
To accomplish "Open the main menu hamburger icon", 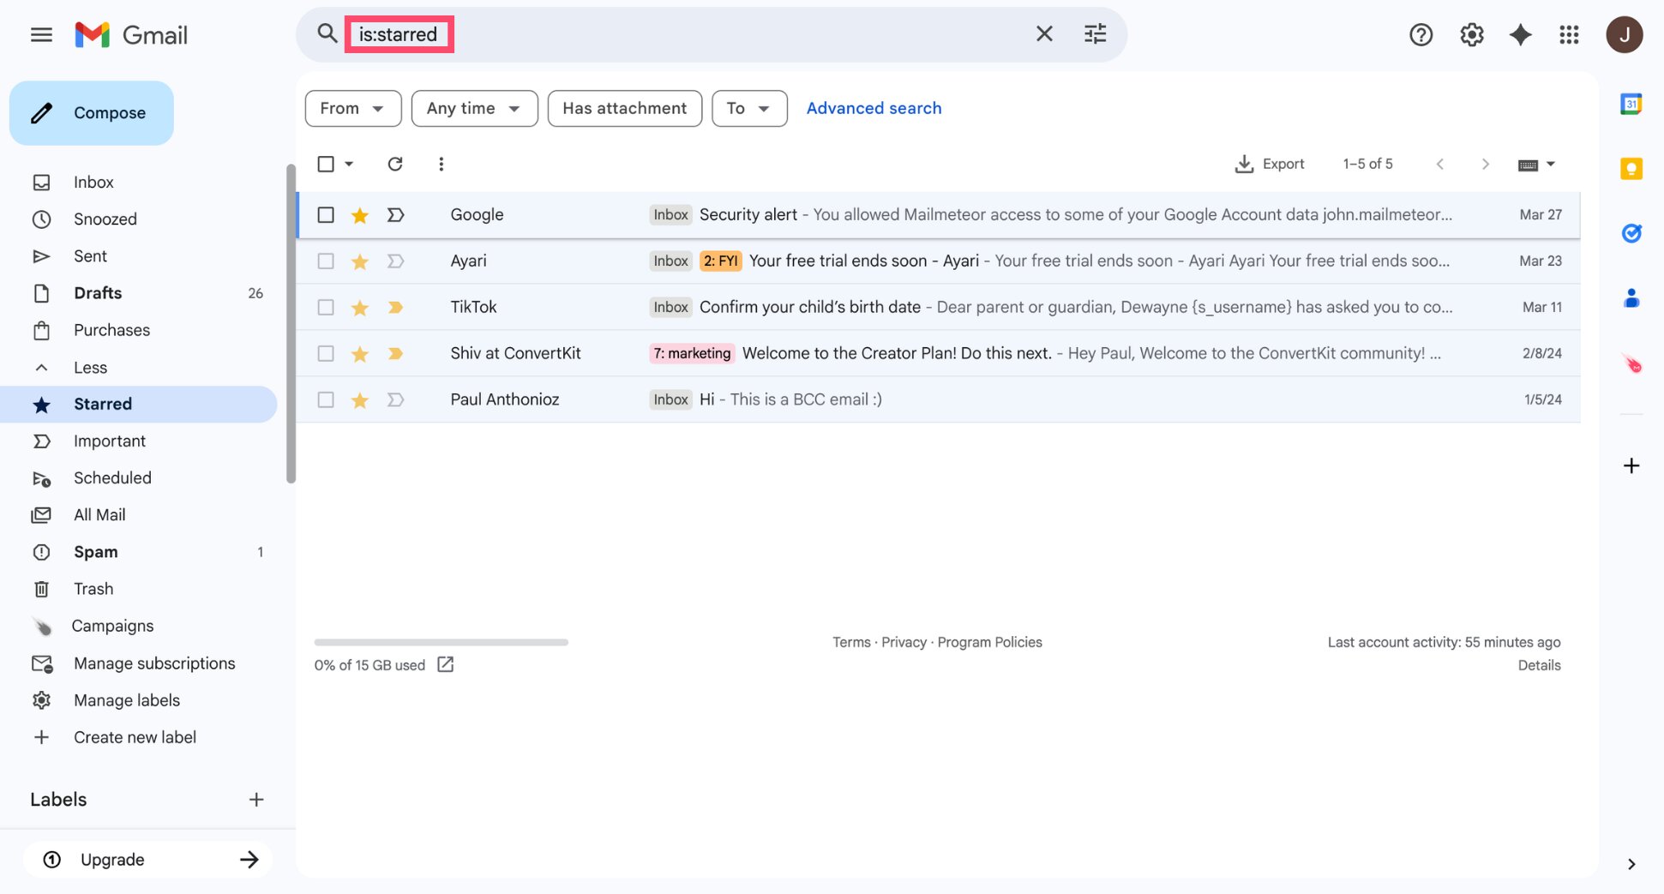I will [41, 35].
